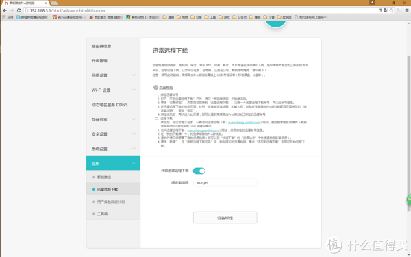Select 用户体验改进计划 under 应用
The width and height of the screenshot is (411, 257).
[x=113, y=201]
